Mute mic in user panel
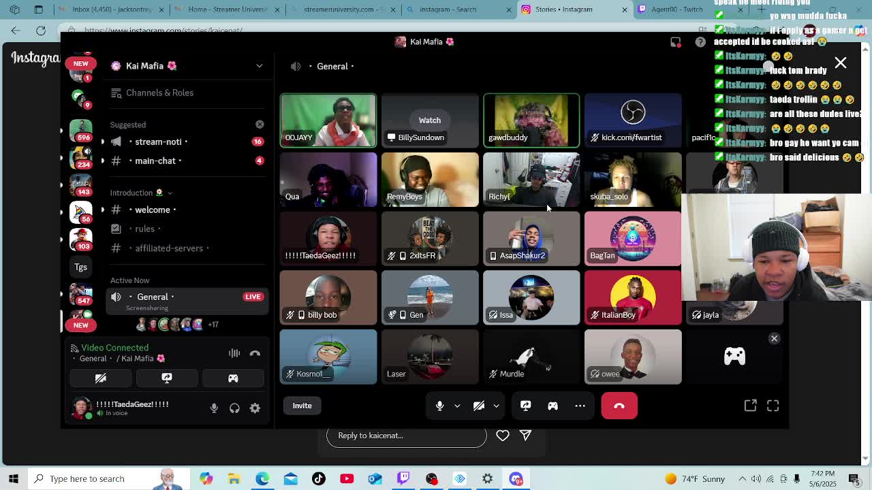Viewport: 872px width, 490px height. tap(214, 408)
